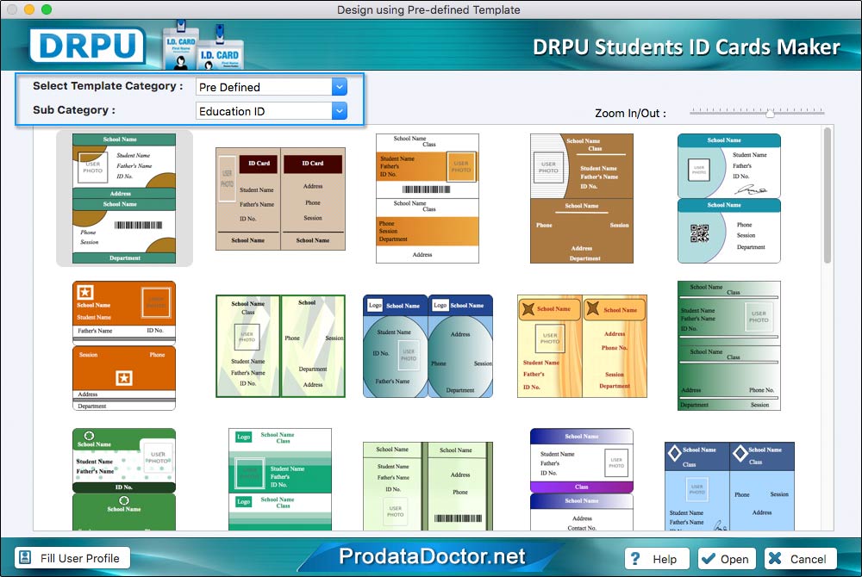This screenshot has height=577, width=862.
Task: Select the teal striped template with Logo box
Action: point(280,480)
